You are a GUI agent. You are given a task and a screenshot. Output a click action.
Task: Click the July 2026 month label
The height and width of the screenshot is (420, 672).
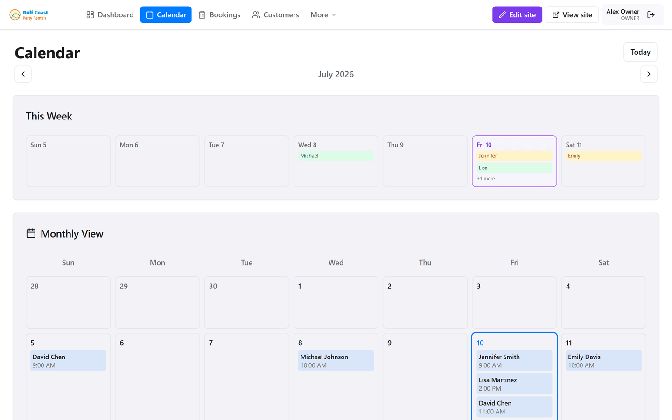336,74
